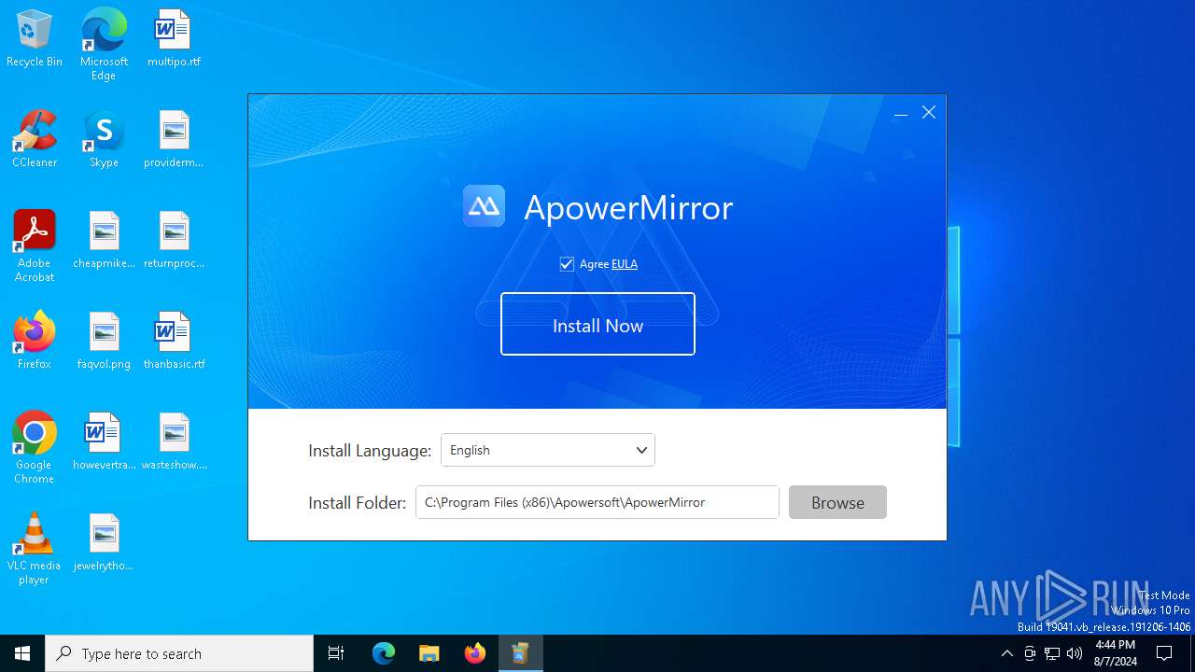Click the Install Folder path field

(x=597, y=502)
